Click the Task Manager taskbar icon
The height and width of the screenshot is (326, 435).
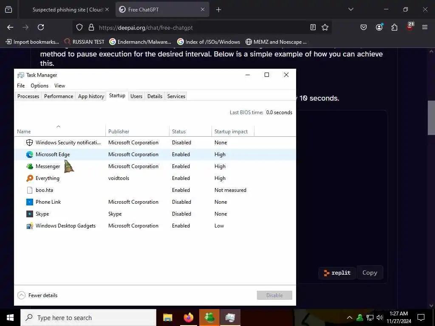point(230,318)
